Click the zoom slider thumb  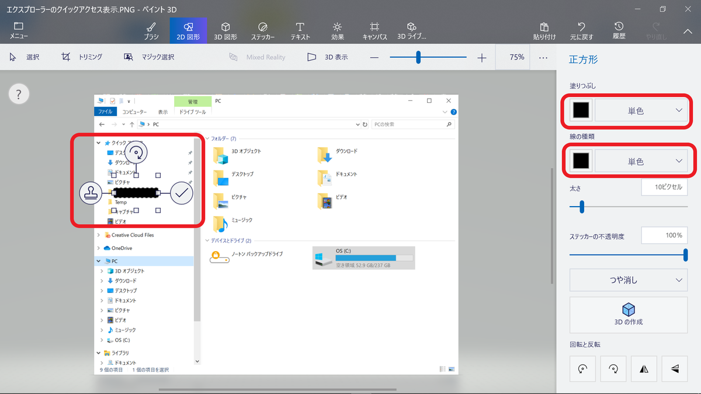(x=418, y=57)
